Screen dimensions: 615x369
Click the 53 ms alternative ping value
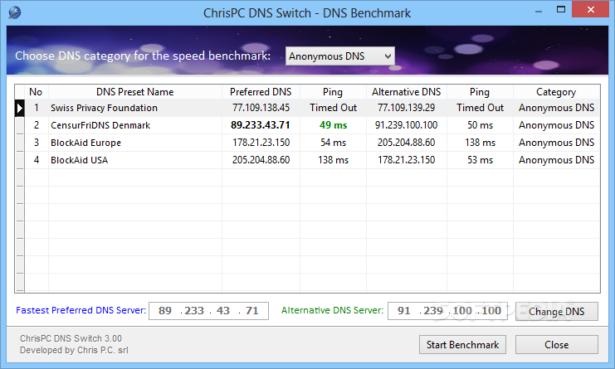[480, 160]
